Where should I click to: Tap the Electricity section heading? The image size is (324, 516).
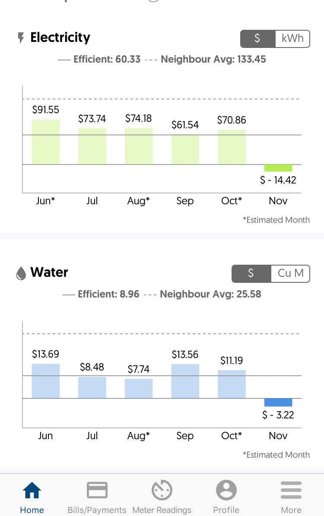(60, 38)
